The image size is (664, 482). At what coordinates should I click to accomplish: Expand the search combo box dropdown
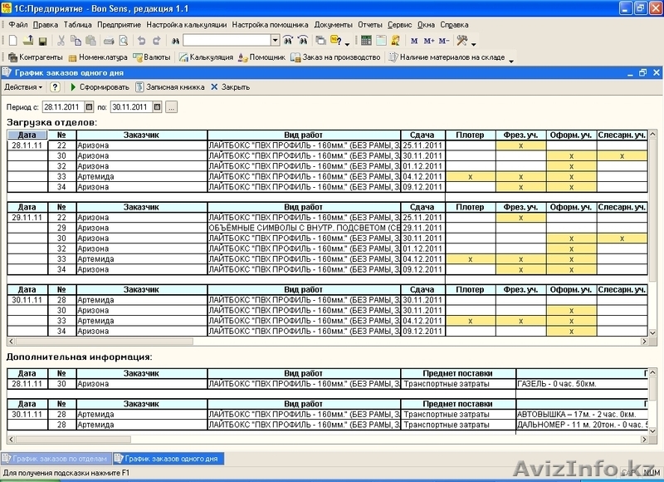[275, 40]
